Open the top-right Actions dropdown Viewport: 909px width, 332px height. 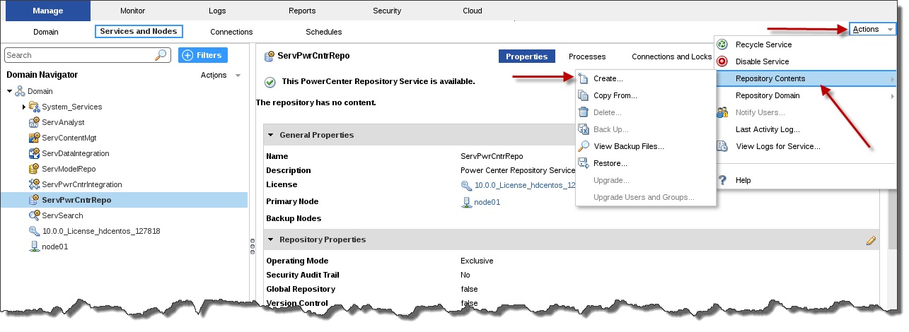pyautogui.click(x=872, y=29)
